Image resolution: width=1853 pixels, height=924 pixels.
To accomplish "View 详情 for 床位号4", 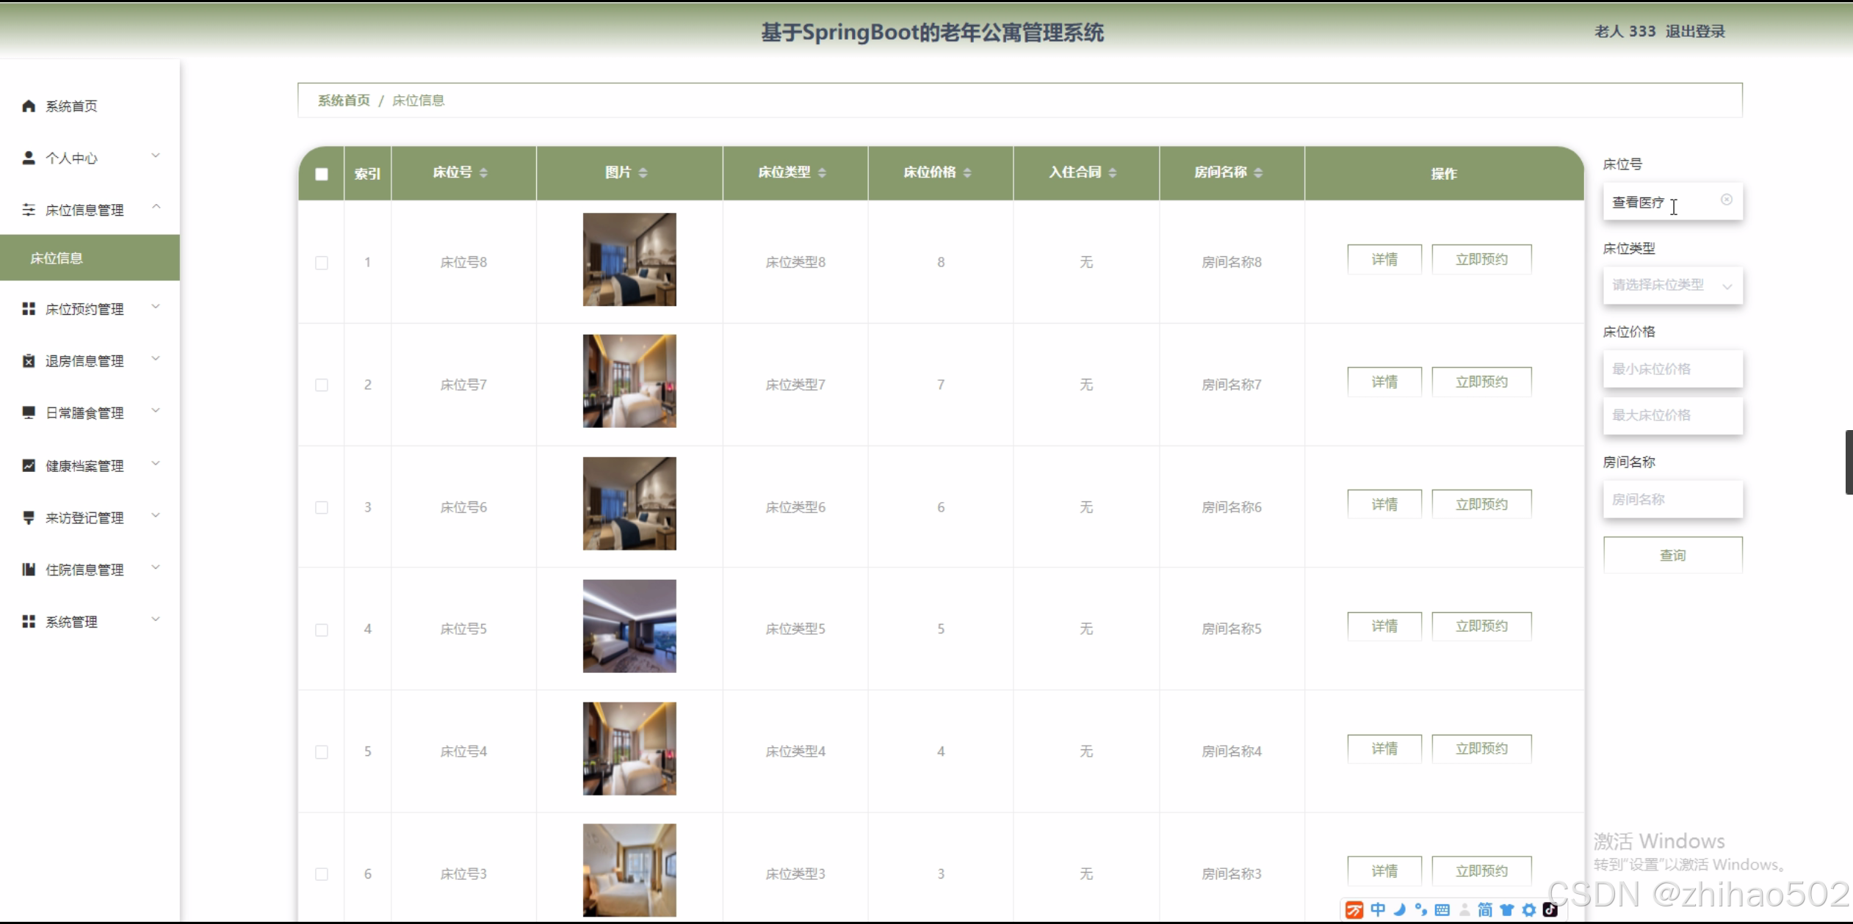I will click(x=1384, y=749).
